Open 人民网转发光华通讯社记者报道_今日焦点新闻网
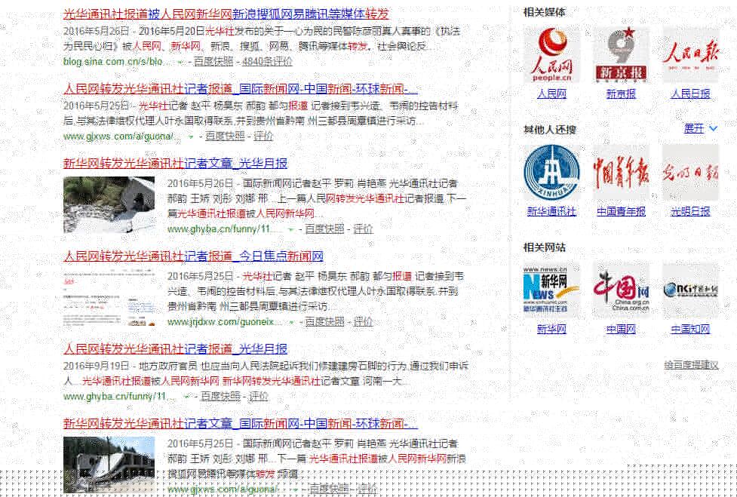Screen dimensions: 737x497 [193, 256]
